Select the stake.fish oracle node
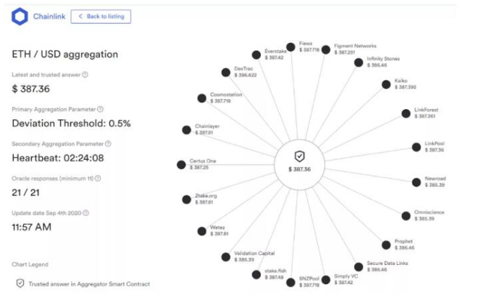Viewport: 481px width, 305px height. point(257,274)
